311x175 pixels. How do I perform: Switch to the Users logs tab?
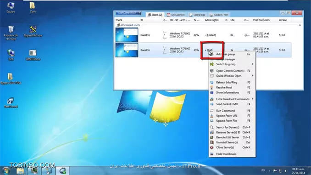197,15
